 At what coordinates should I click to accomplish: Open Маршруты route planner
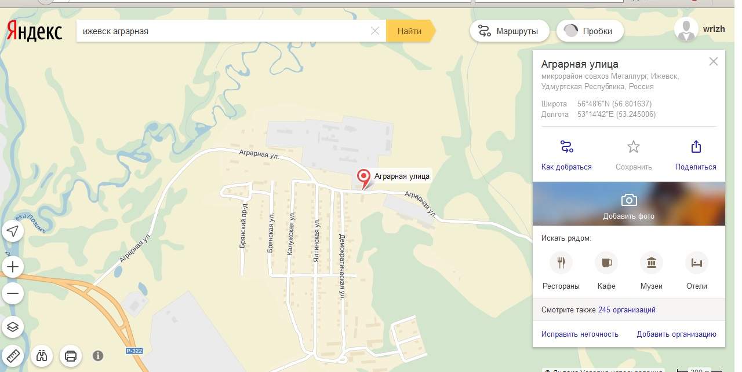point(509,31)
